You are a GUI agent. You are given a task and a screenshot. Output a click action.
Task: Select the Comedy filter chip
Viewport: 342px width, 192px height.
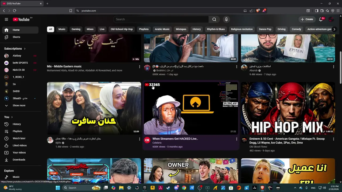(296, 29)
